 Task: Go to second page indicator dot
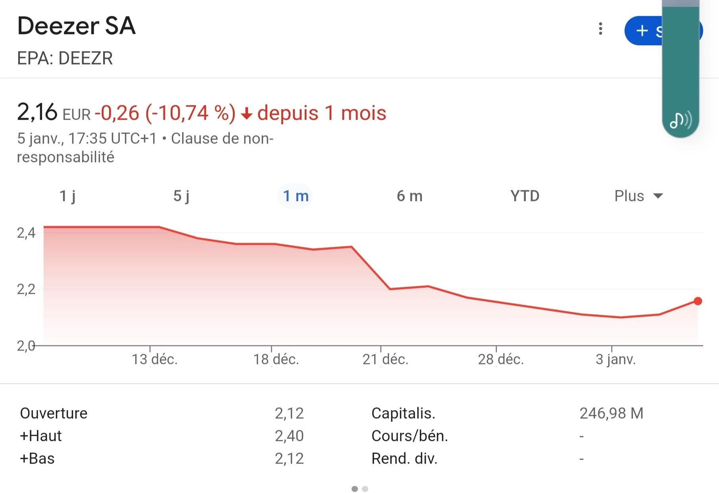pos(365,489)
